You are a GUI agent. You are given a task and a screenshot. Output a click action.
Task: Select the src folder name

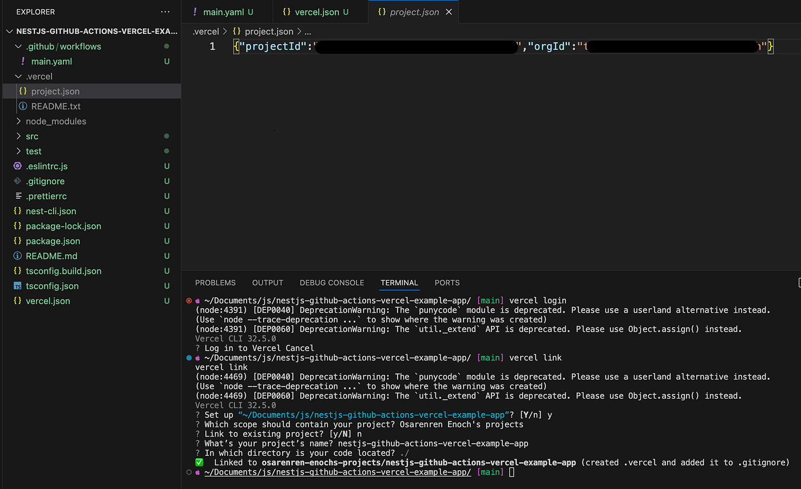(x=32, y=136)
